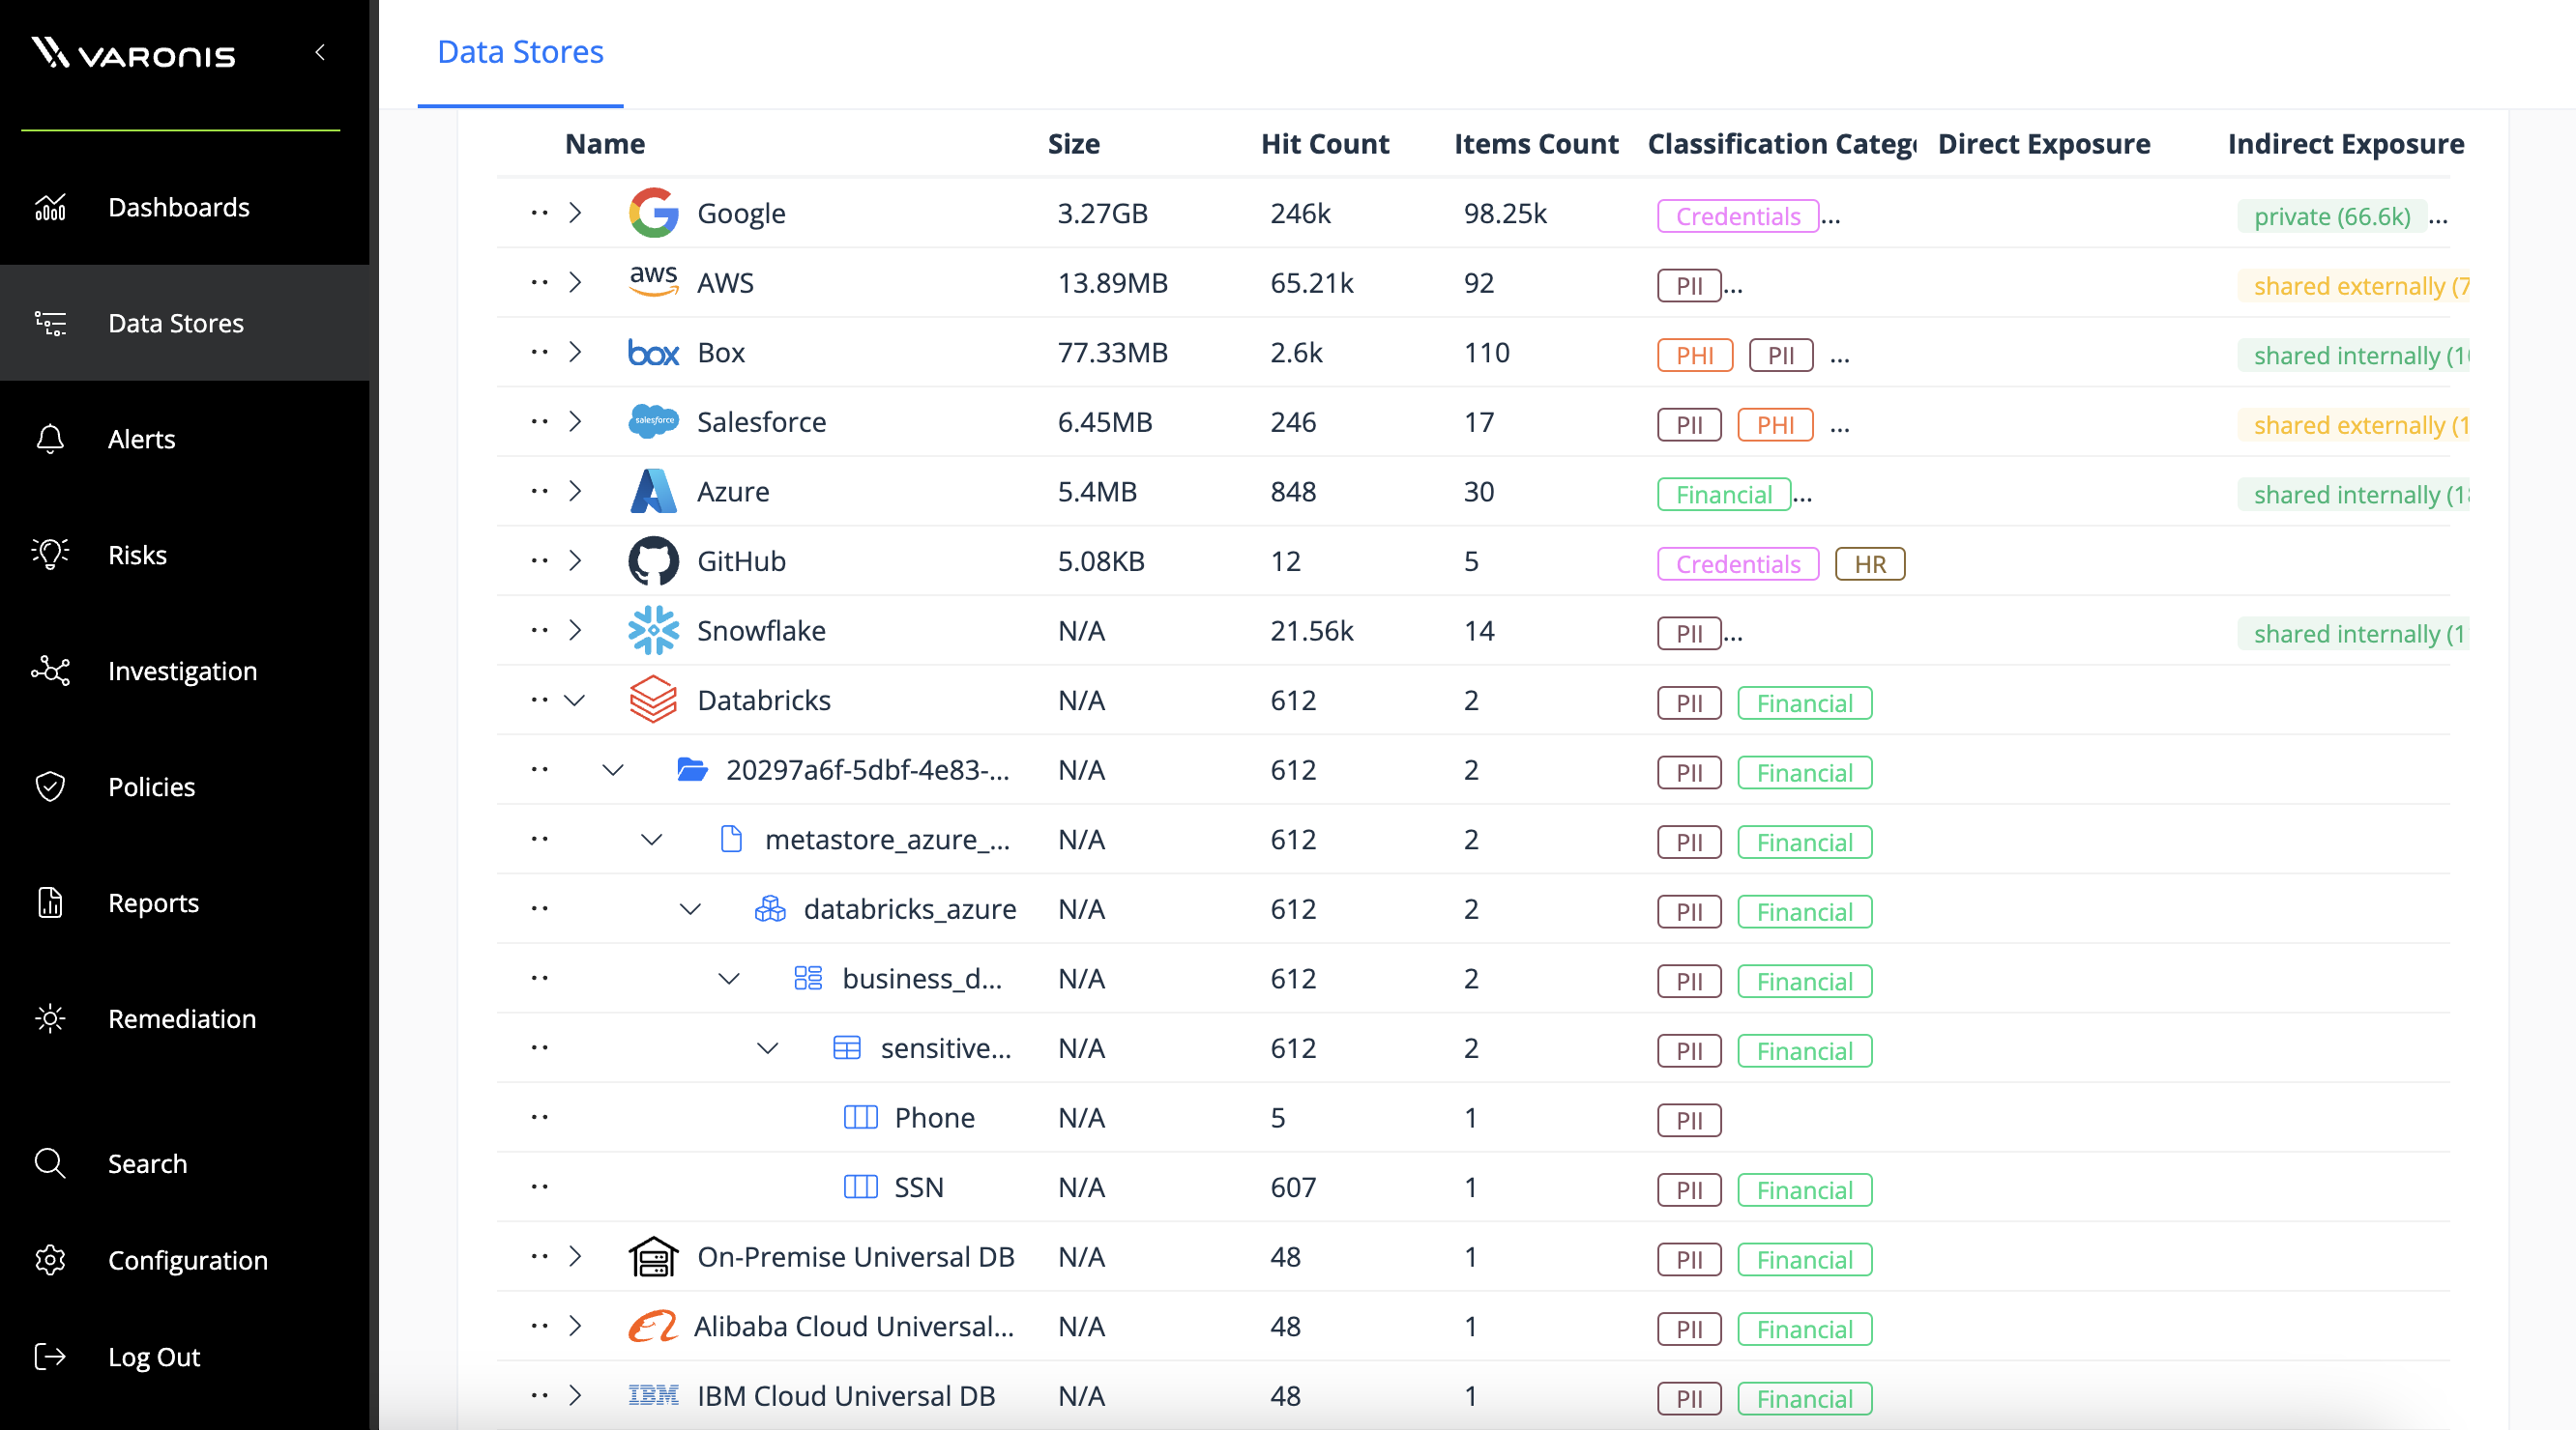Click the Log Out icon
2576x1430 pixels.
pos(50,1356)
